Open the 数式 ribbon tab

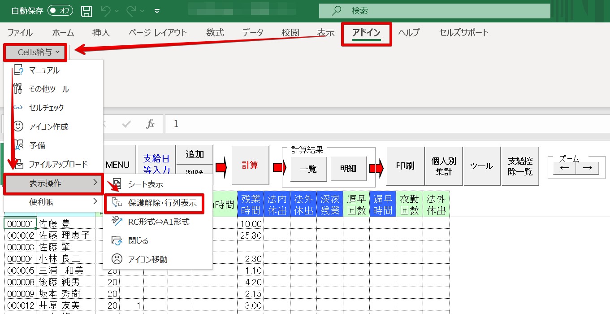click(x=215, y=33)
